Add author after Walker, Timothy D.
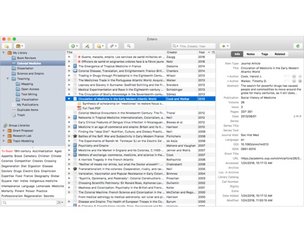 pos(300,81)
